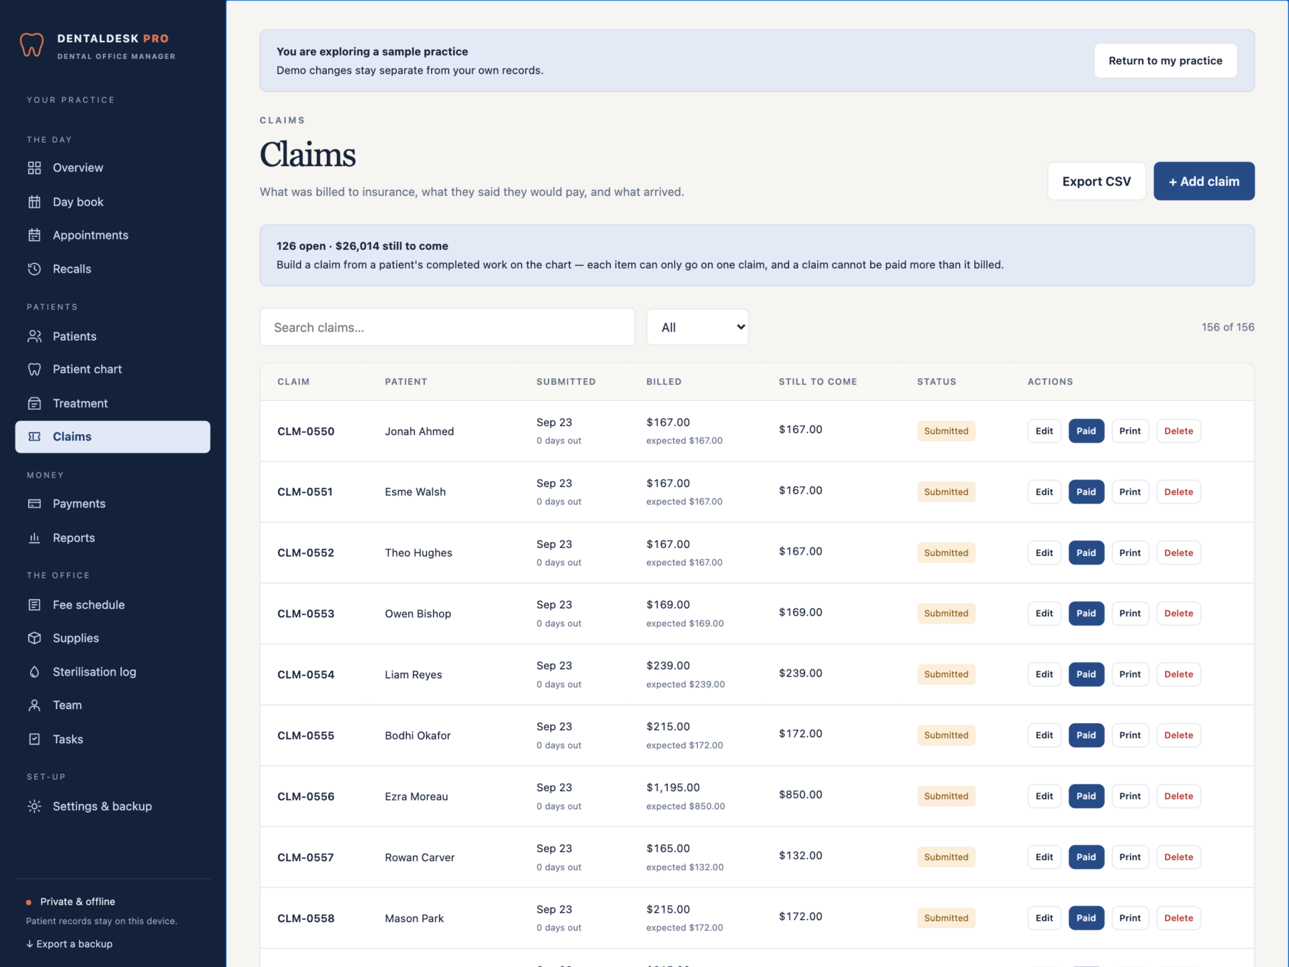Click the Reports bar chart icon
This screenshot has height=967, width=1289.
point(34,538)
